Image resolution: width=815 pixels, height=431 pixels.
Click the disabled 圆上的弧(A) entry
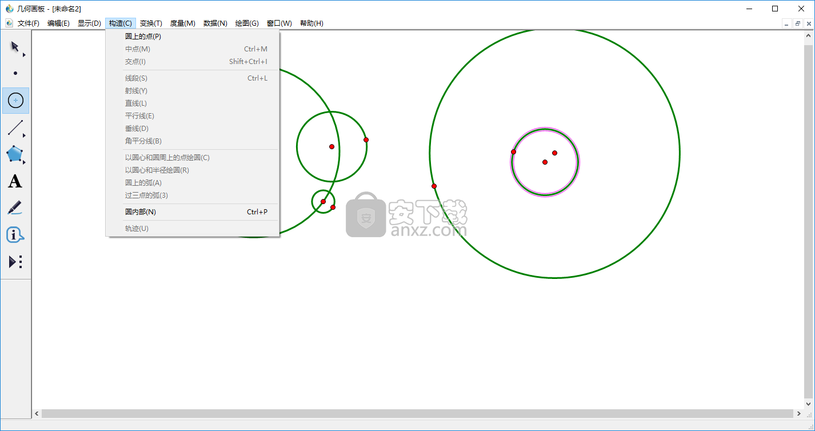pos(193,183)
